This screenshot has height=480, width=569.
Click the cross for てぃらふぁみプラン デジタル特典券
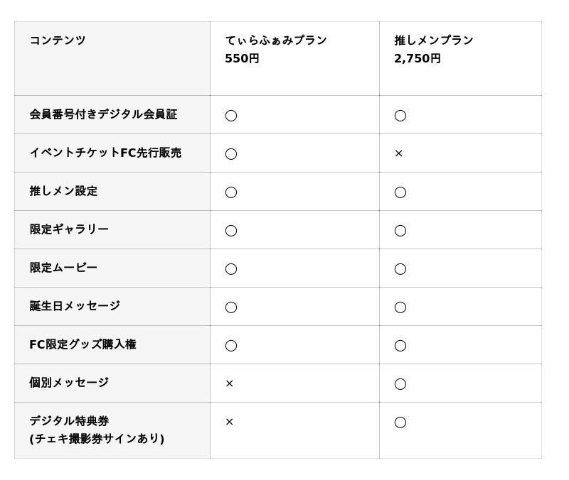(230, 422)
